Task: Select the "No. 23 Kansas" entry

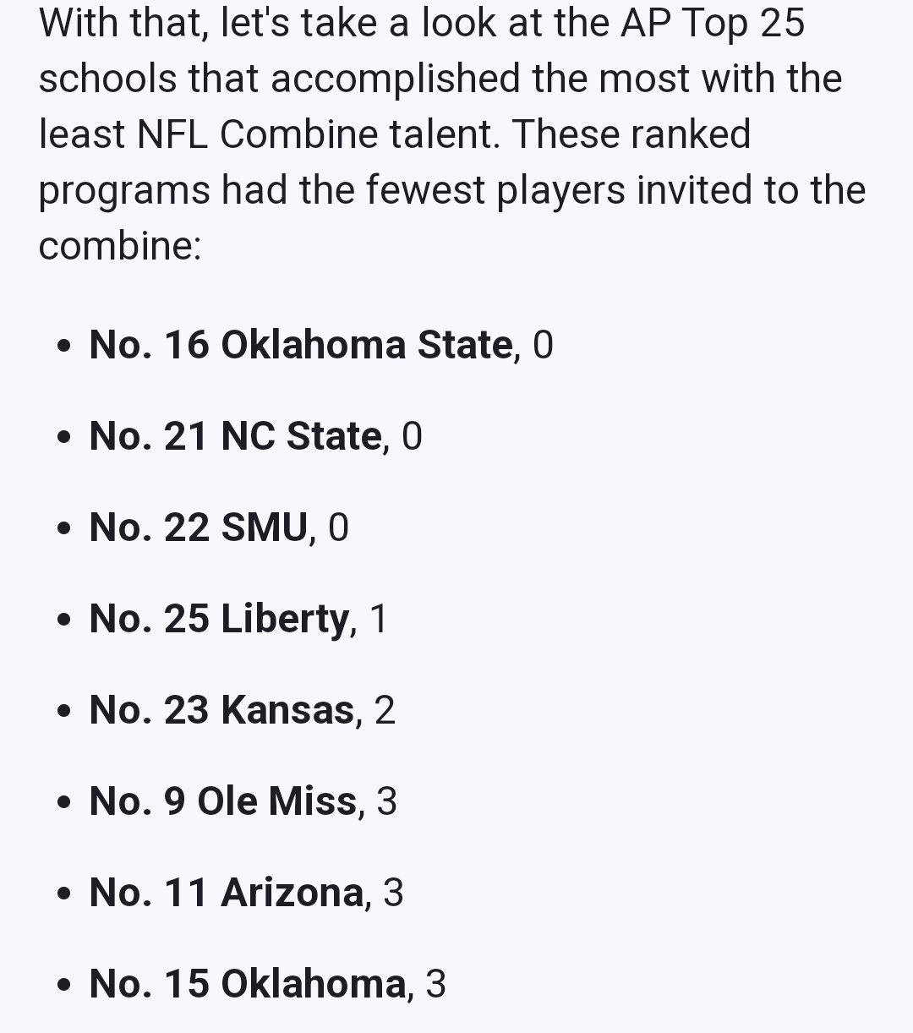Action: (221, 710)
